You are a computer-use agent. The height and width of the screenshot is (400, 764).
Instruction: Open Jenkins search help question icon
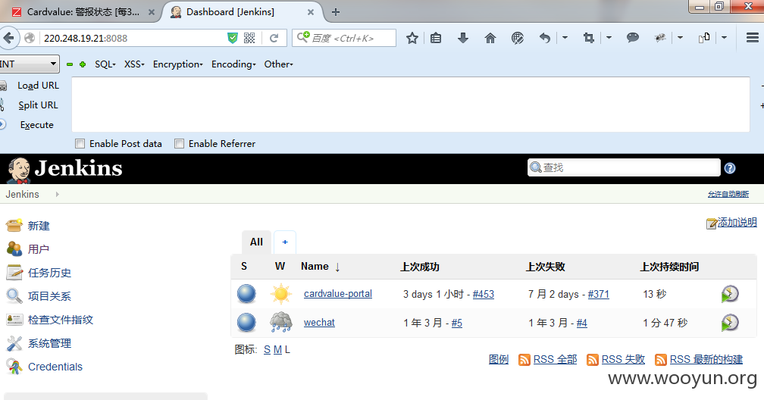(x=729, y=168)
